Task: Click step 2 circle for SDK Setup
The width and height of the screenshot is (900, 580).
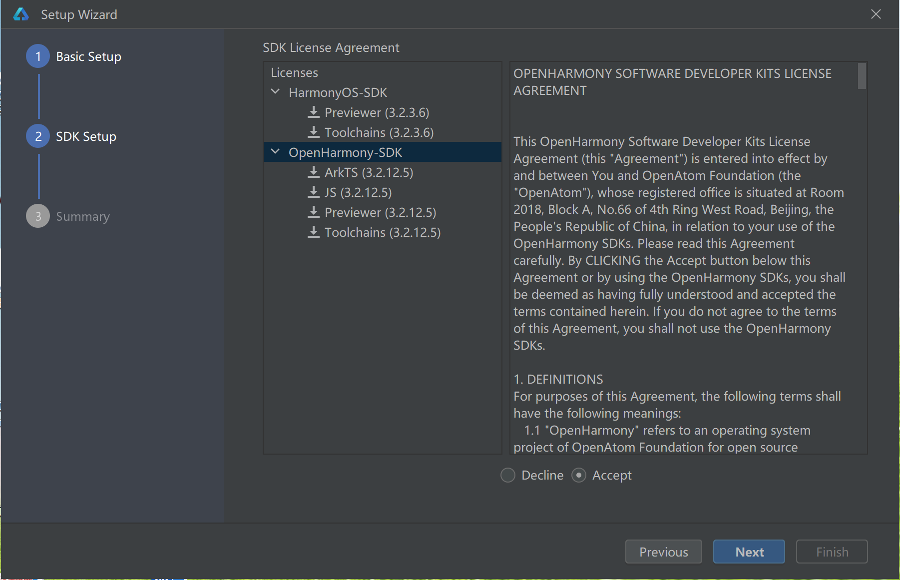Action: 38,136
